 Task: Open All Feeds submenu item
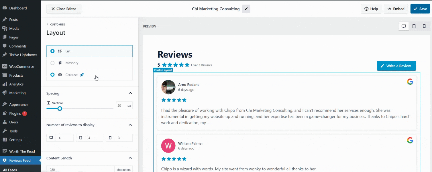pyautogui.click(x=10, y=170)
